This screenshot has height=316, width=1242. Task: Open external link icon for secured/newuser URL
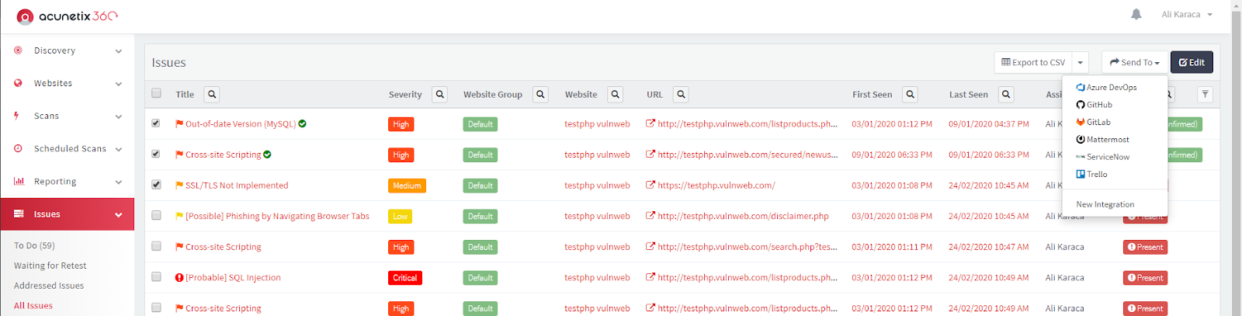(x=650, y=155)
